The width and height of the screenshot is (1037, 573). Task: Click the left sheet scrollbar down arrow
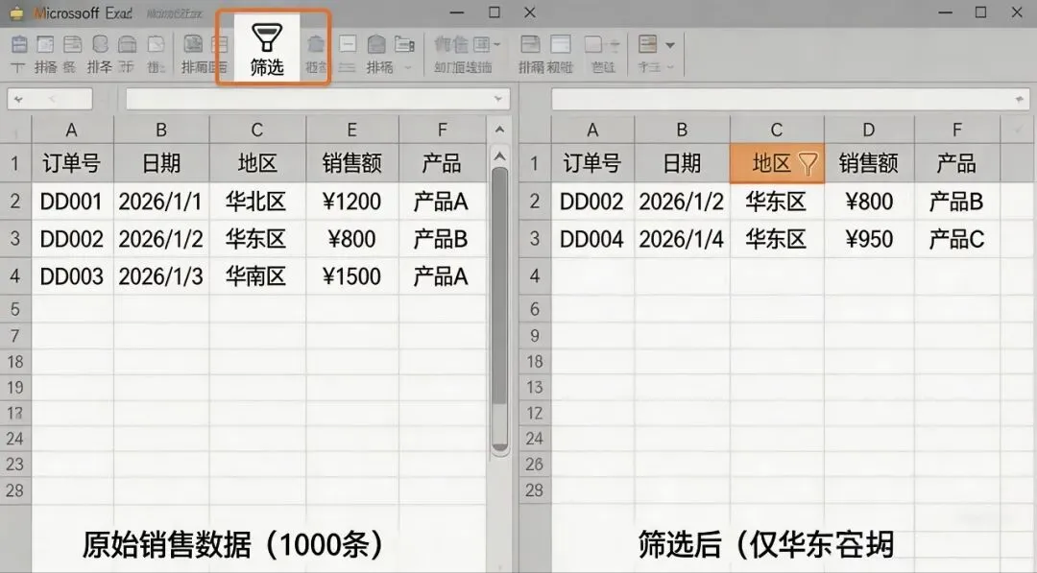tap(500, 447)
